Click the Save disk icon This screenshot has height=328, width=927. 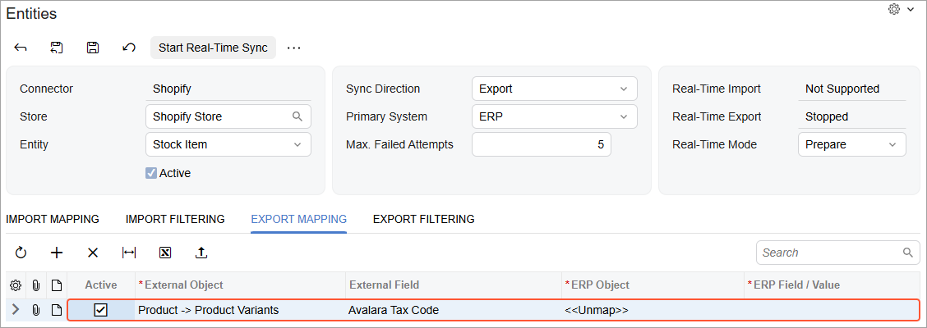pos(93,48)
